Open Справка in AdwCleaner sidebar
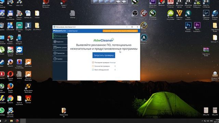219x123 pixels. tap(60, 59)
